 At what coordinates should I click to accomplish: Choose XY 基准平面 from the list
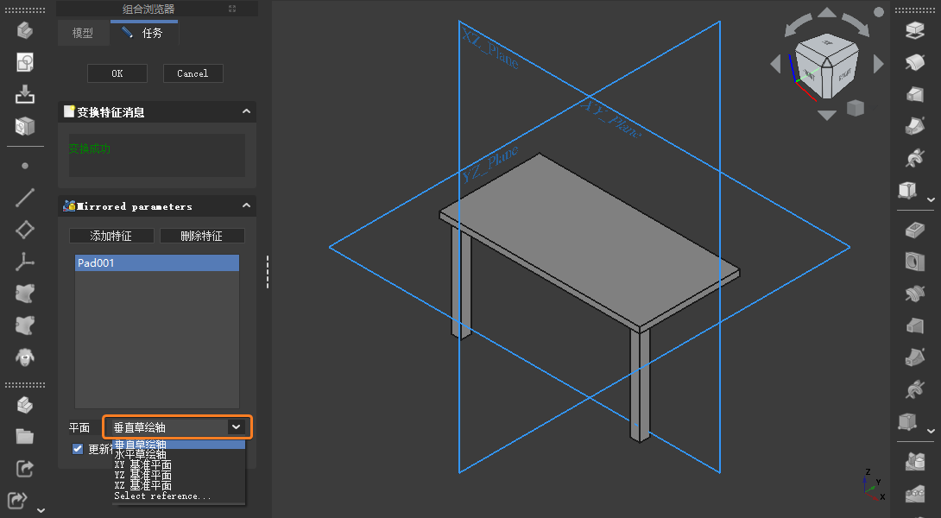click(x=142, y=464)
